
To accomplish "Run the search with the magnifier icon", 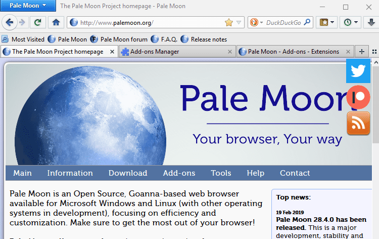I will [x=307, y=22].
